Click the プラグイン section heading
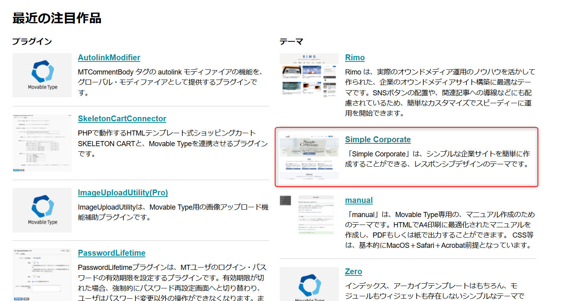 pyautogui.click(x=32, y=41)
